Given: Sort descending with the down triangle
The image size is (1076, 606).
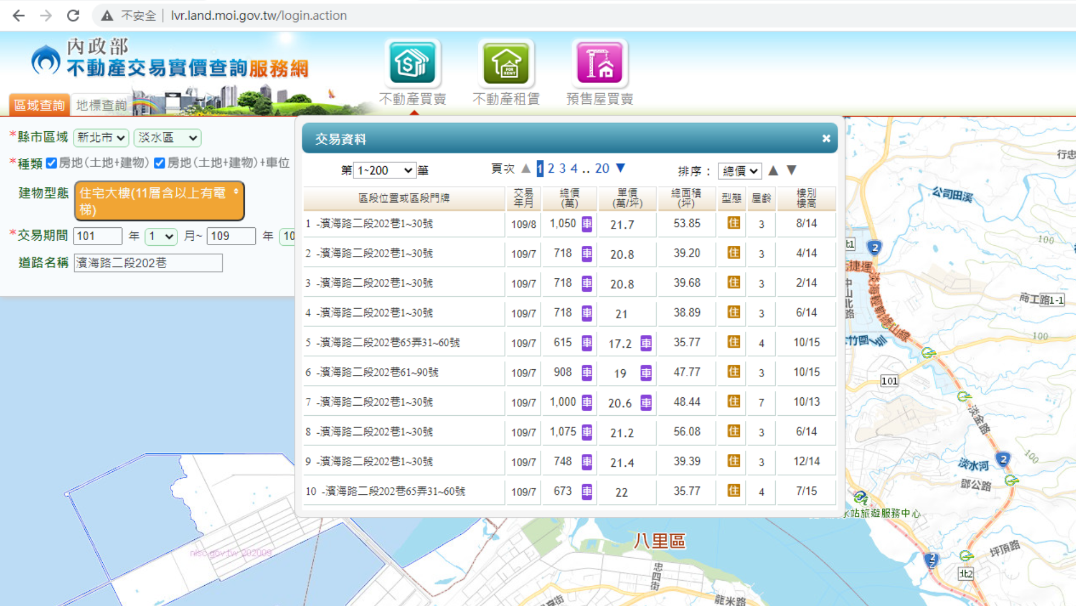Looking at the screenshot, I should click(x=791, y=170).
